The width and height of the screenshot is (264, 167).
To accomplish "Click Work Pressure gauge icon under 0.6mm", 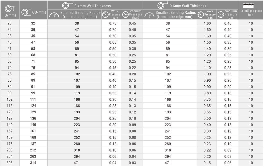I will pyautogui.click(x=201, y=14).
